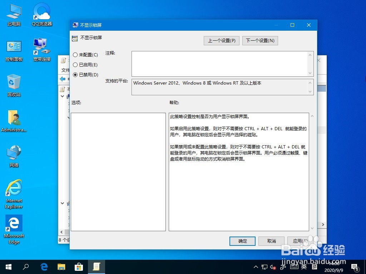Launch Internet Explorer from the desktop
Screen dimensions: 366x274
(x=14, y=189)
